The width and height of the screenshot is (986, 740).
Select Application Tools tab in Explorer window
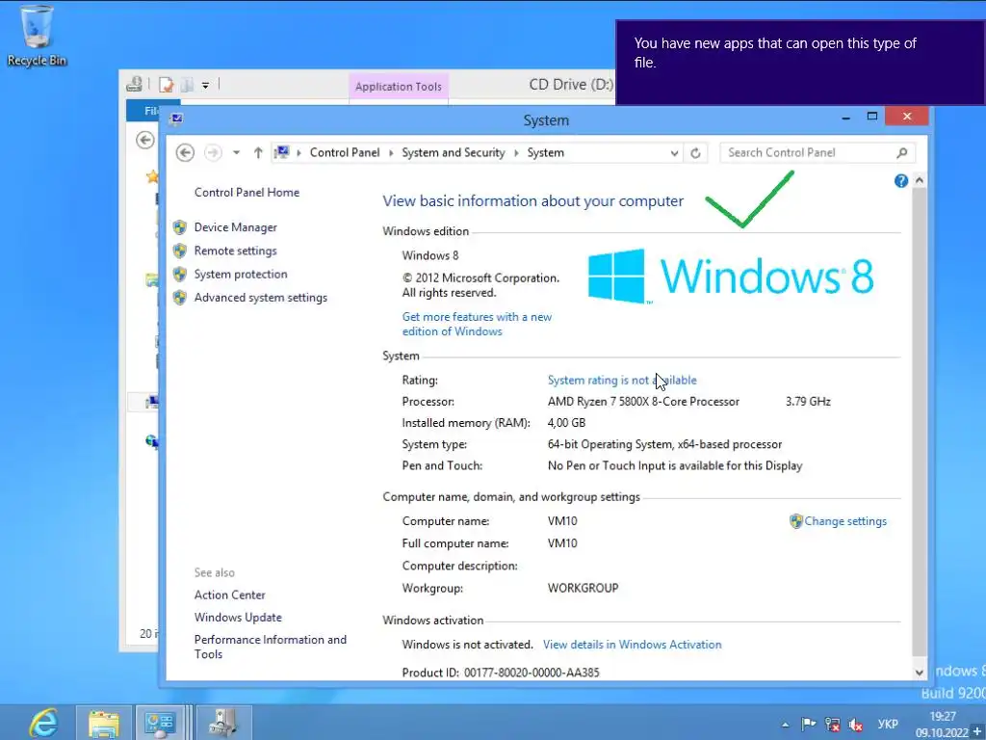point(398,87)
